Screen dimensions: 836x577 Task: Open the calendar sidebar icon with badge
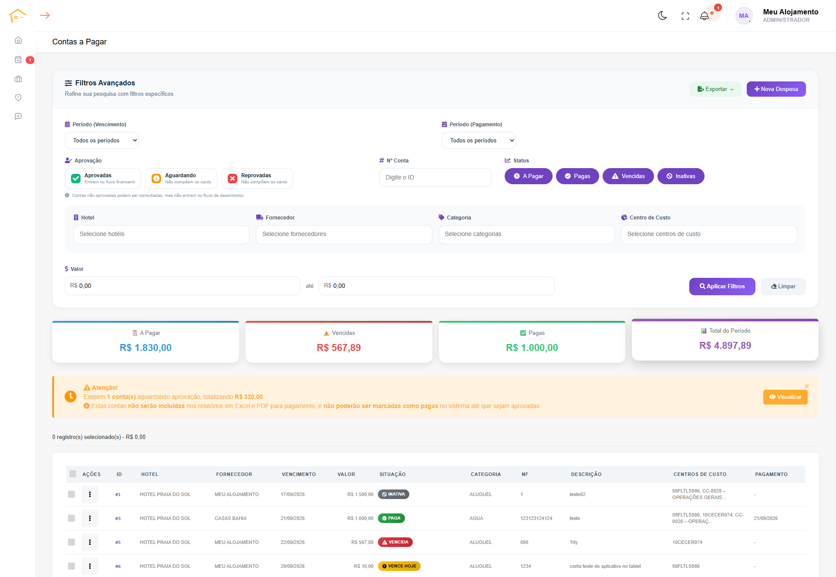pyautogui.click(x=18, y=60)
